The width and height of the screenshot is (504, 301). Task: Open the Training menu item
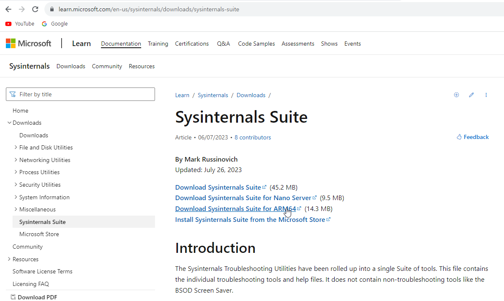click(x=158, y=44)
